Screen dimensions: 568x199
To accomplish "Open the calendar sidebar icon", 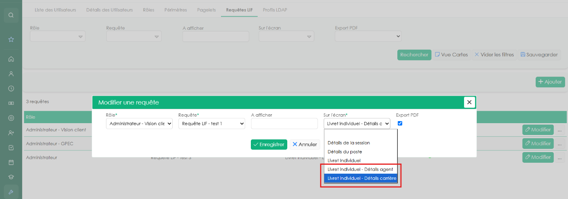I will (11, 162).
